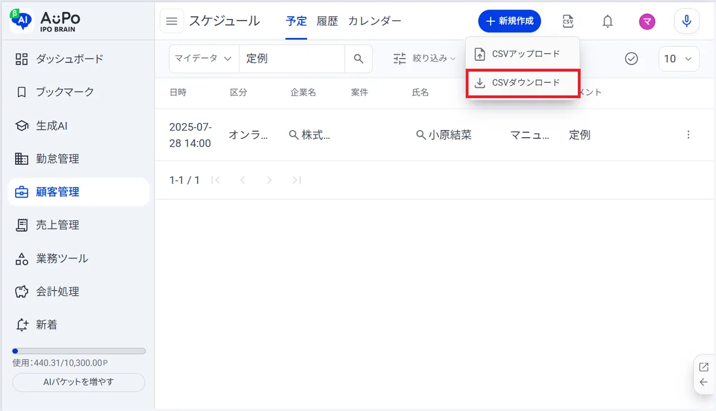Open 会計処理 in the sidebar
The height and width of the screenshot is (411, 716).
click(x=78, y=292)
